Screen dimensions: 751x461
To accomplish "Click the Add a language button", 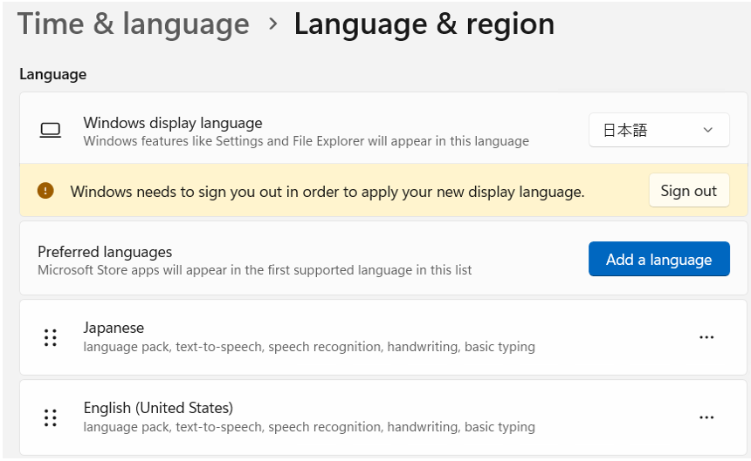I will [658, 260].
